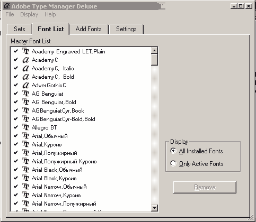Open the Settings tab
This screenshot has height=222, width=256.
coord(126,29)
